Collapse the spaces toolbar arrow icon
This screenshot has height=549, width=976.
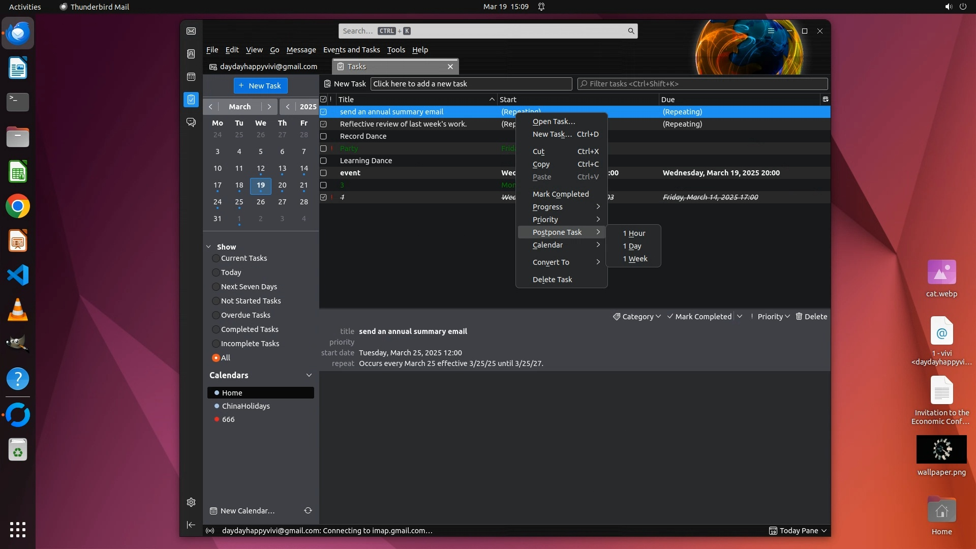(x=191, y=525)
